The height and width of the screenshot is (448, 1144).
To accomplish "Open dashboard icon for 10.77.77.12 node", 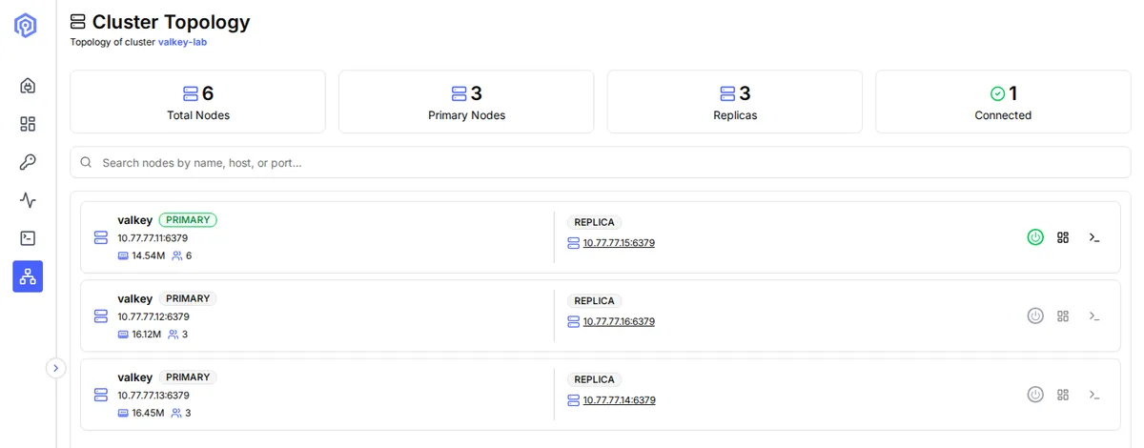I will (1063, 316).
